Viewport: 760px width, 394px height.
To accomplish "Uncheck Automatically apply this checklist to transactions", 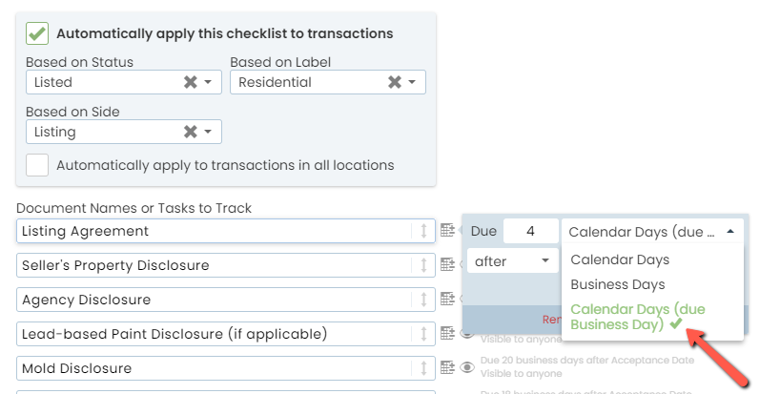I will [x=37, y=33].
